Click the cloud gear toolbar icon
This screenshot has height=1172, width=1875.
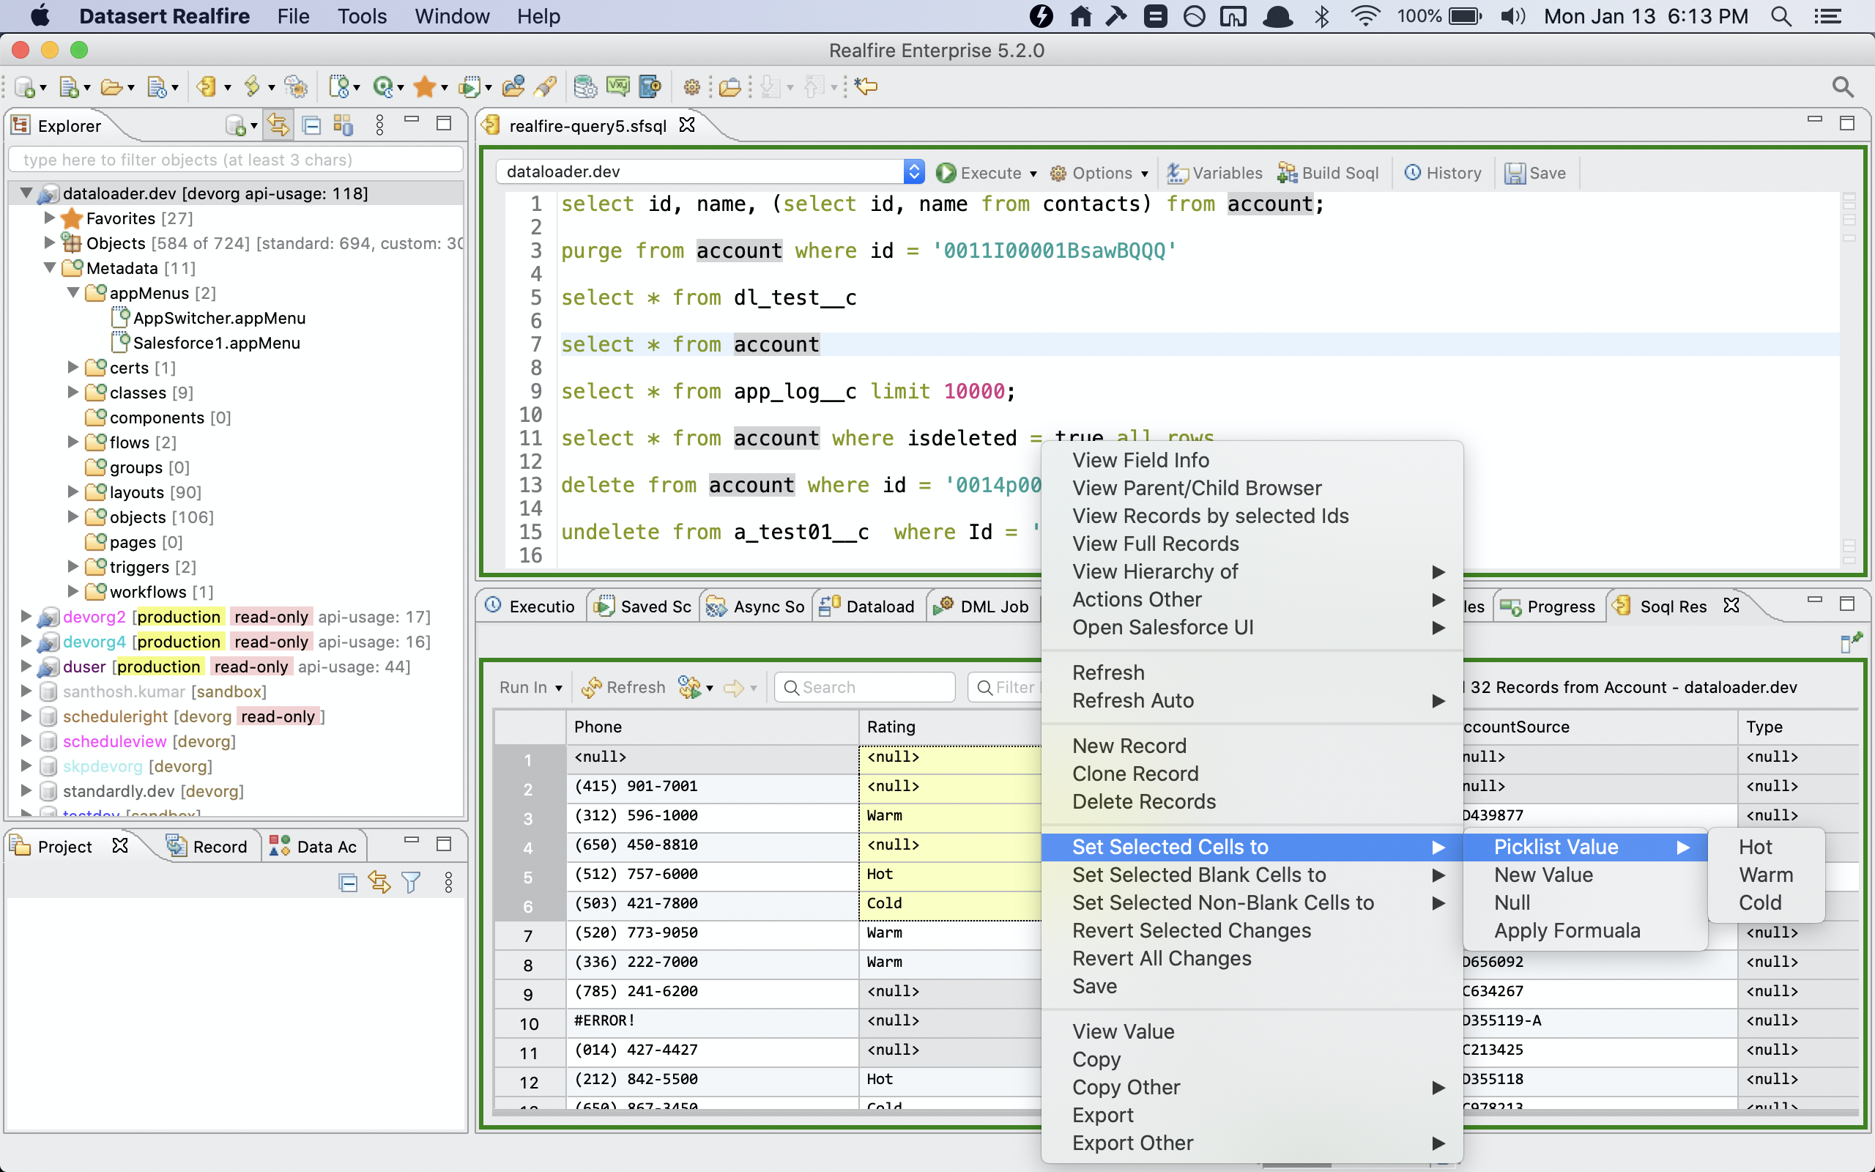click(x=296, y=87)
